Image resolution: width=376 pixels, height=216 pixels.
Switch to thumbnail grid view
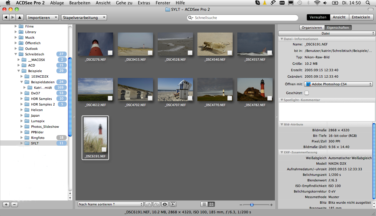[x=211, y=204]
